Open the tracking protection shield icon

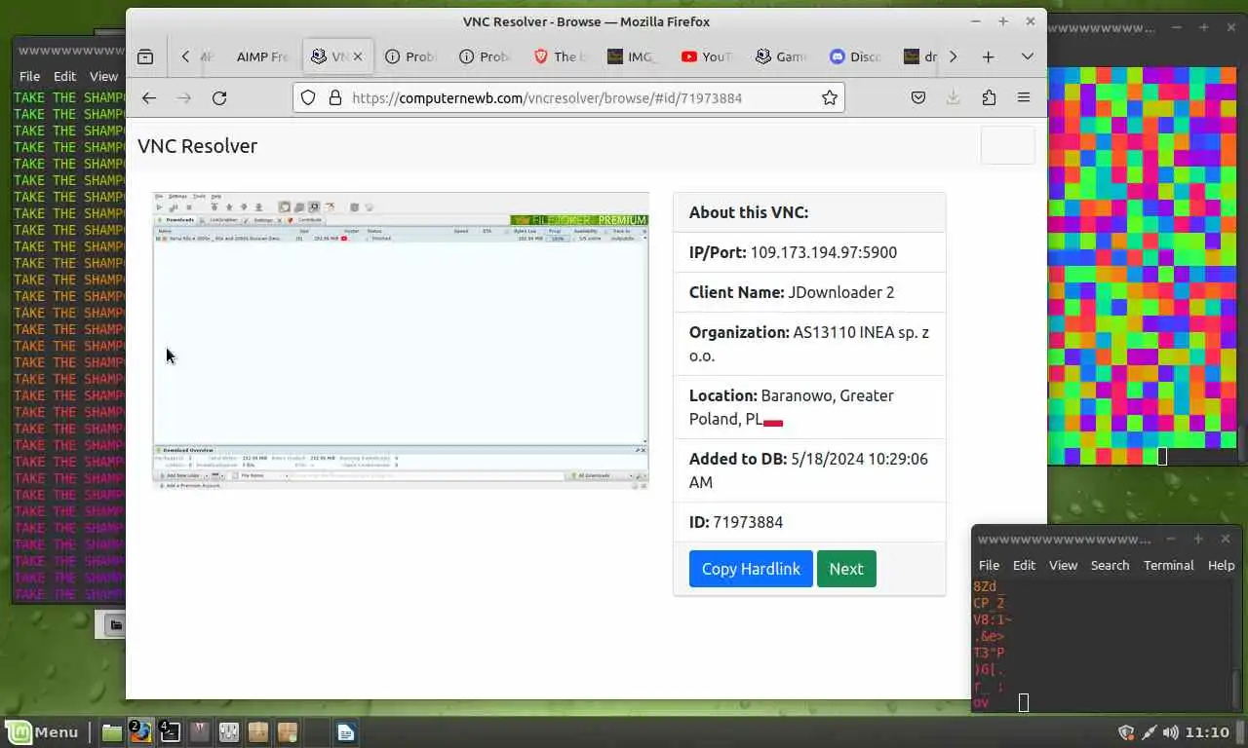tap(308, 97)
